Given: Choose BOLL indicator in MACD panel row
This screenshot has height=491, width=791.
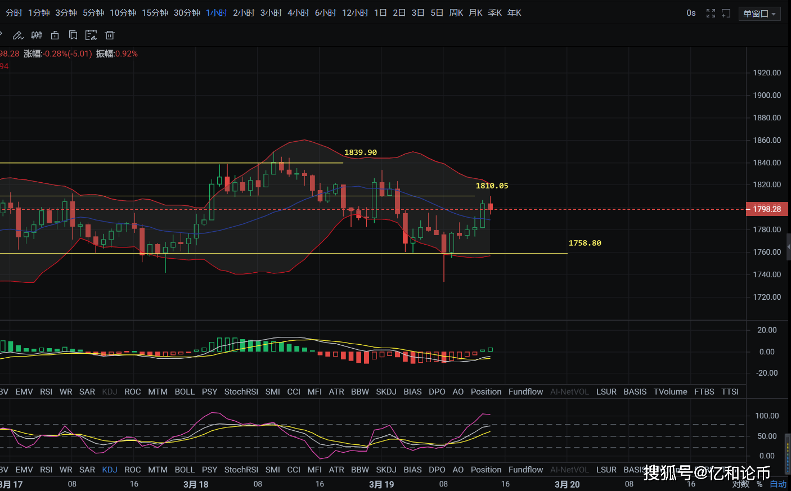Looking at the screenshot, I should click(x=185, y=392).
